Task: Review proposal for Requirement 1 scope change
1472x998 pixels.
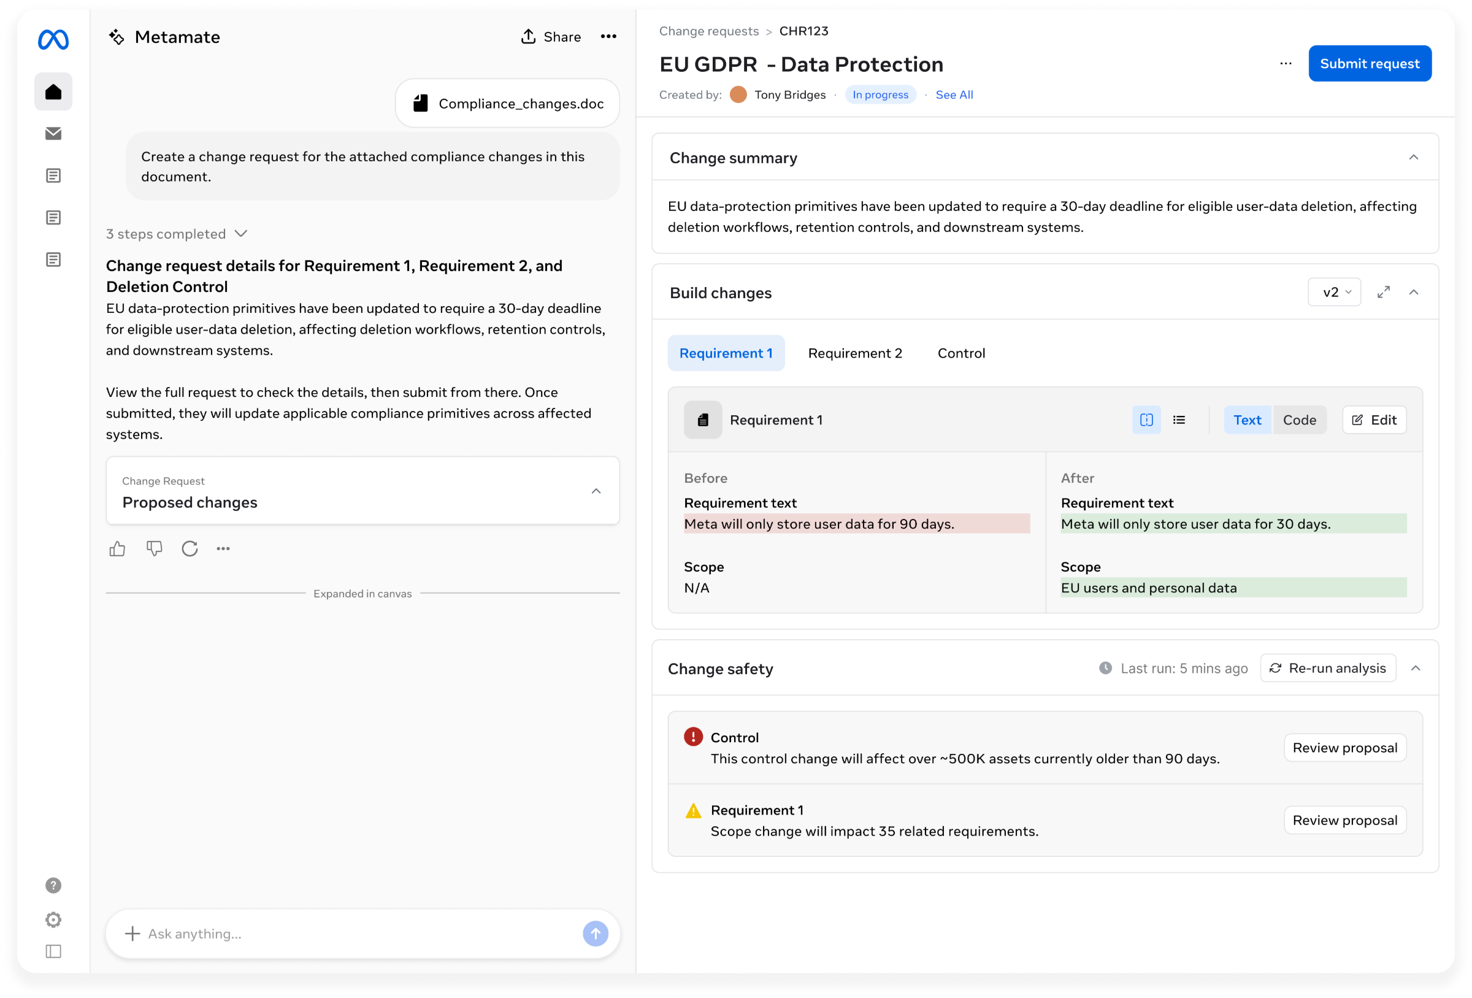Action: [1344, 820]
